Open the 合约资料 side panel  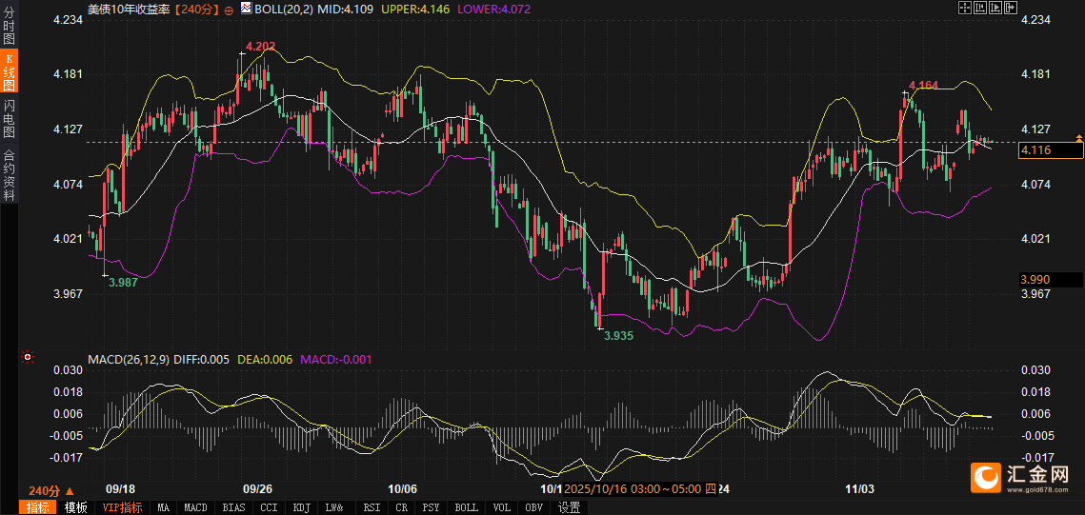click(x=10, y=175)
